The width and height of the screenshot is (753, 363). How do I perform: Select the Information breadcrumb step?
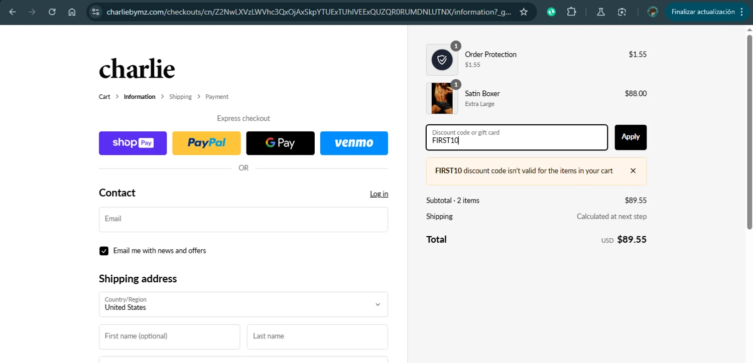tap(140, 97)
